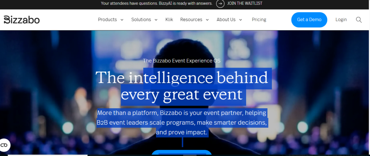This screenshot has height=156, width=370.
Task: Open the About Us menu
Action: coord(226,20)
